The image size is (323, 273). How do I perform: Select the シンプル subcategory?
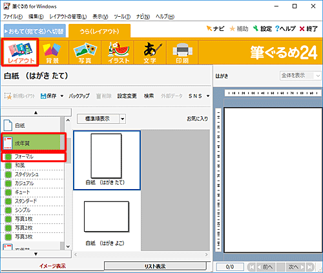pos(33,210)
